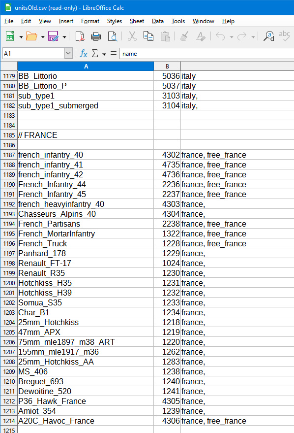294x433 pixels.
Task: Select cell Renault_FT-17
Action: click(86, 263)
